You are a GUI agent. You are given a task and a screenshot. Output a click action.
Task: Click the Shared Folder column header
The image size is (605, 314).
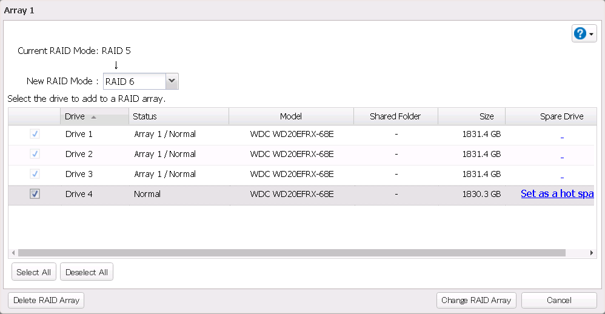pos(395,116)
